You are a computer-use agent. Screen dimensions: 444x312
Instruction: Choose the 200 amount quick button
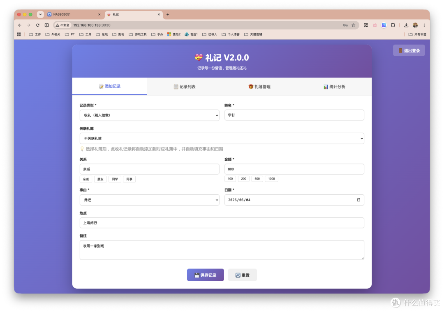click(x=243, y=179)
